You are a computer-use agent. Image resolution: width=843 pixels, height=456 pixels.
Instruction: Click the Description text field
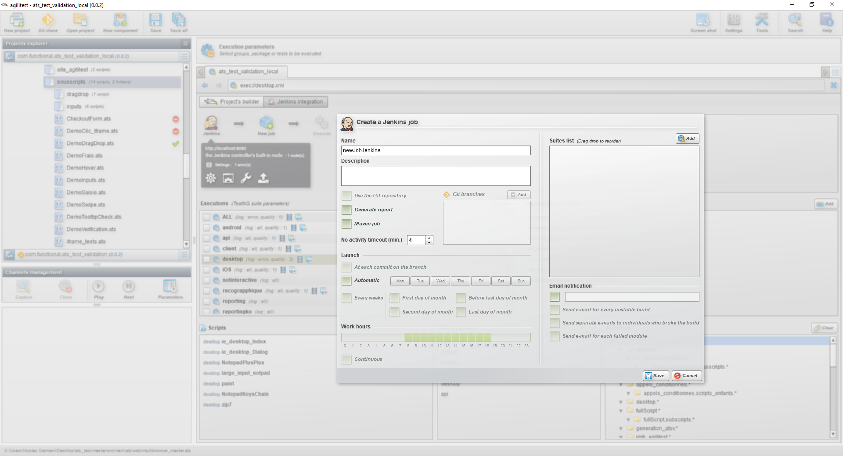436,176
